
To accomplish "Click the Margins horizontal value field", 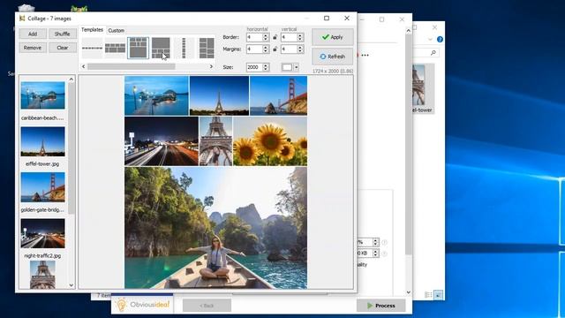I will pyautogui.click(x=254, y=49).
